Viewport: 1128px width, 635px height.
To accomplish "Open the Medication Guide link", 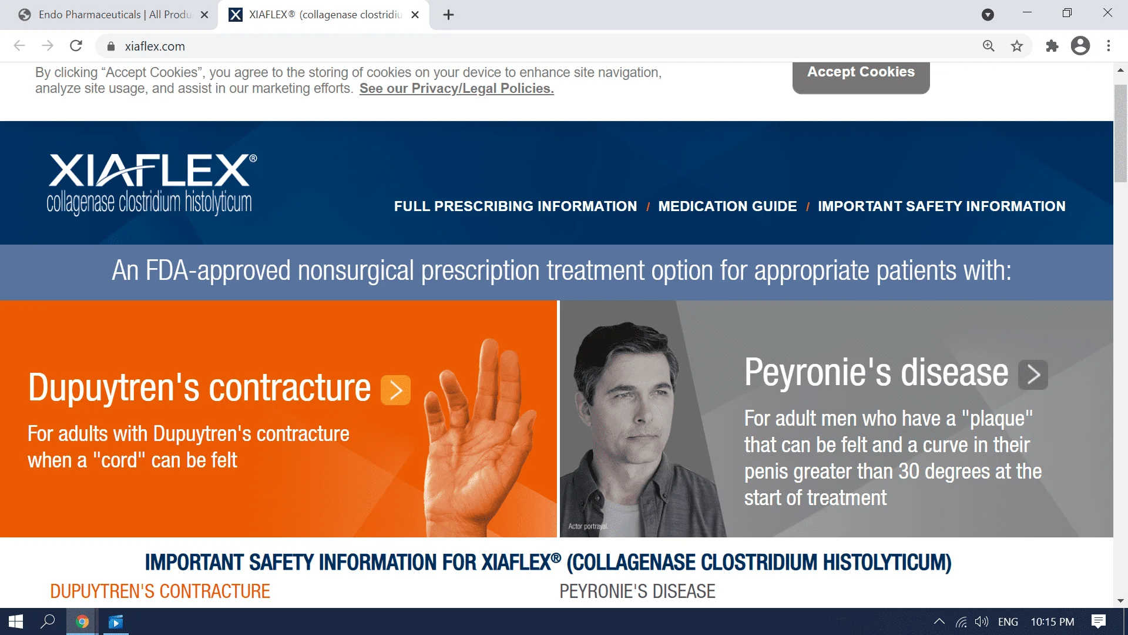I will (x=727, y=206).
